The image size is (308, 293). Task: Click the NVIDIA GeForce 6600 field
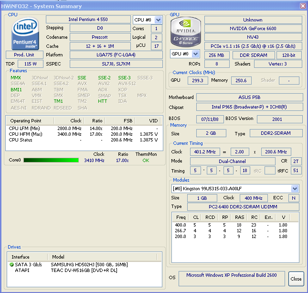coord(253,29)
